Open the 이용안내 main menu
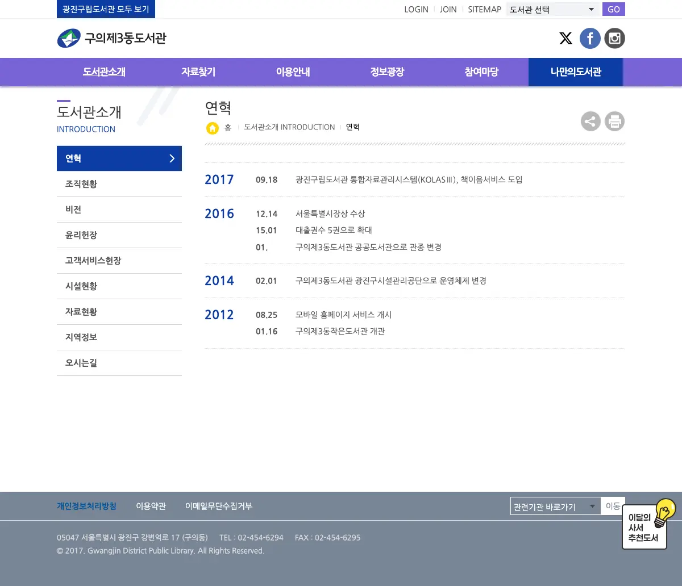 point(293,72)
